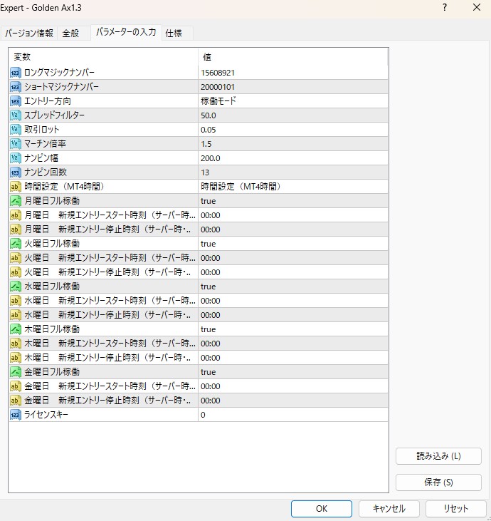The image size is (491, 521).
Task: Click the string icon beside 木曜日 新規エントリースタート時刻
Action: [15, 344]
